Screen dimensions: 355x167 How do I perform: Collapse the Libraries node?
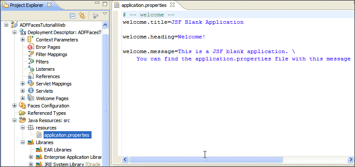click(x=23, y=142)
